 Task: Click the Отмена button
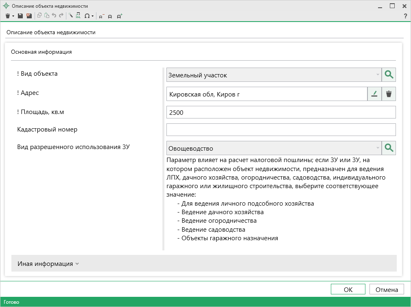click(x=387, y=289)
